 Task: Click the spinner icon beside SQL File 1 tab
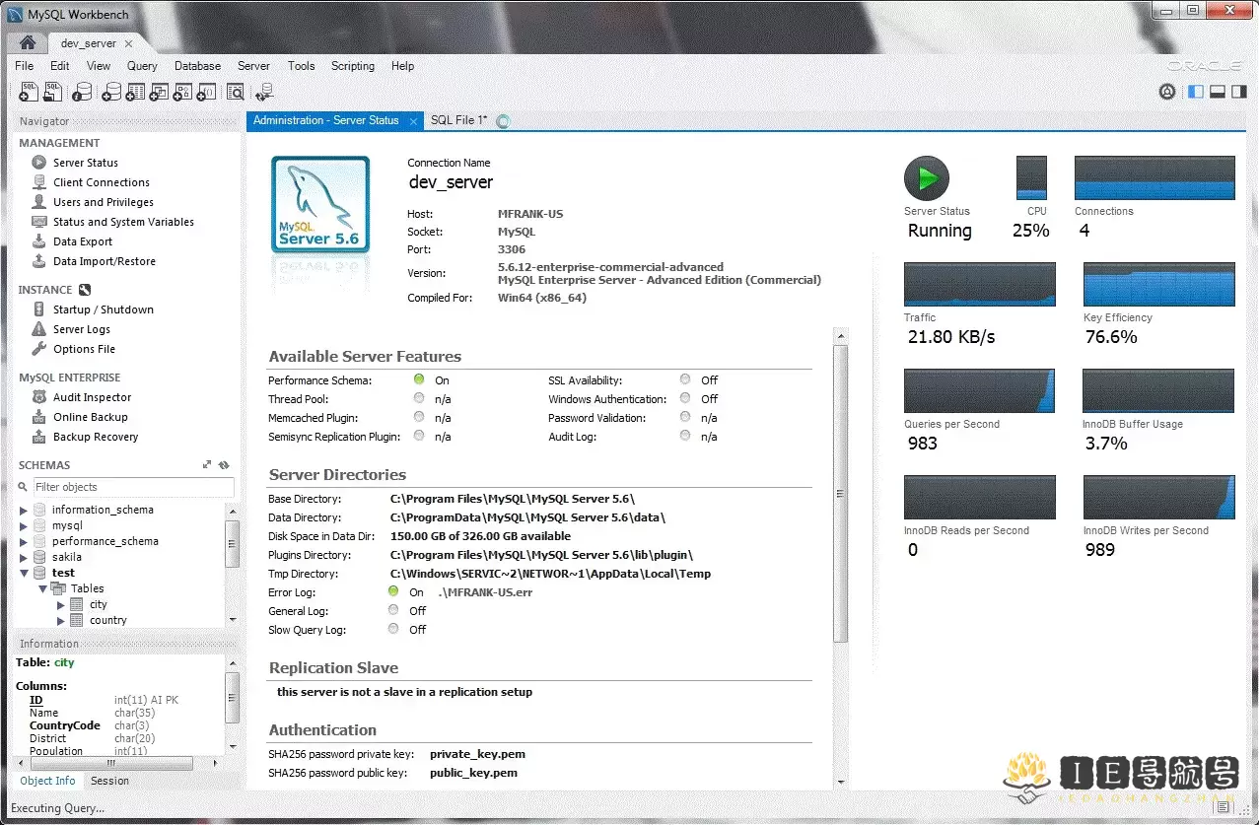tap(503, 121)
